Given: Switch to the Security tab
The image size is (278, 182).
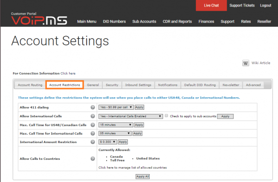Looking at the screenshot, I should pyautogui.click(x=112, y=85).
